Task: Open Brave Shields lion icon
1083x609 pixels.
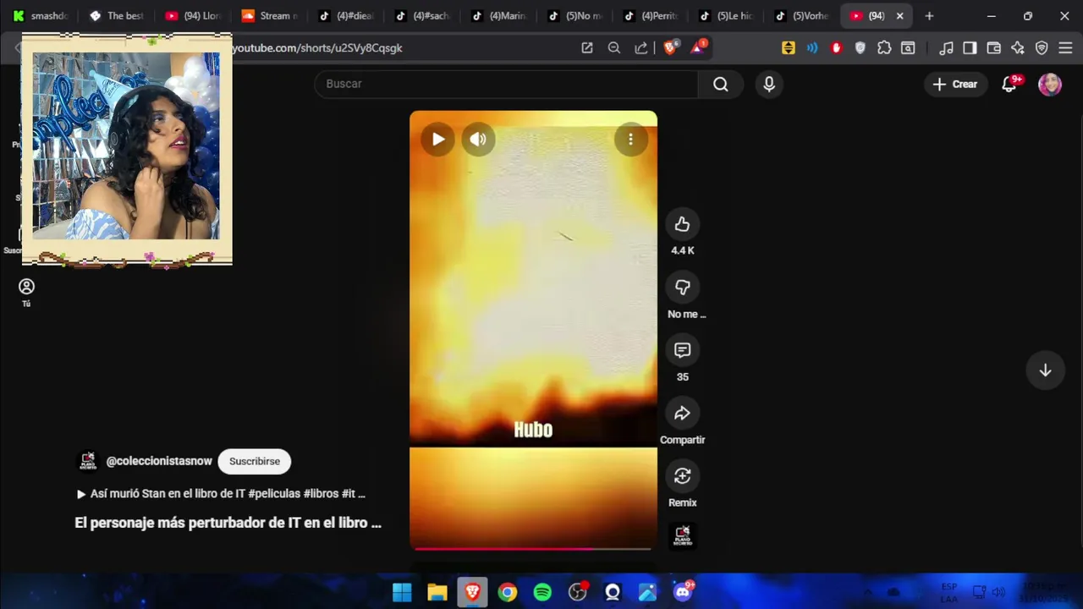Action: (670, 48)
